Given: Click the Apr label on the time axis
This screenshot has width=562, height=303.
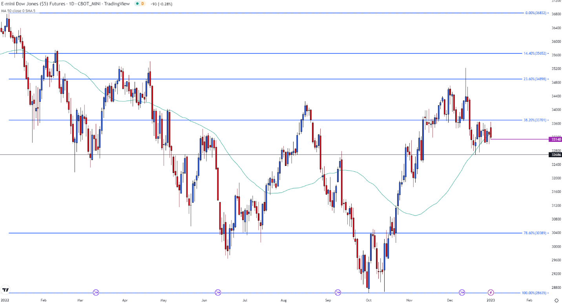Looking at the screenshot, I should [x=125, y=300].
